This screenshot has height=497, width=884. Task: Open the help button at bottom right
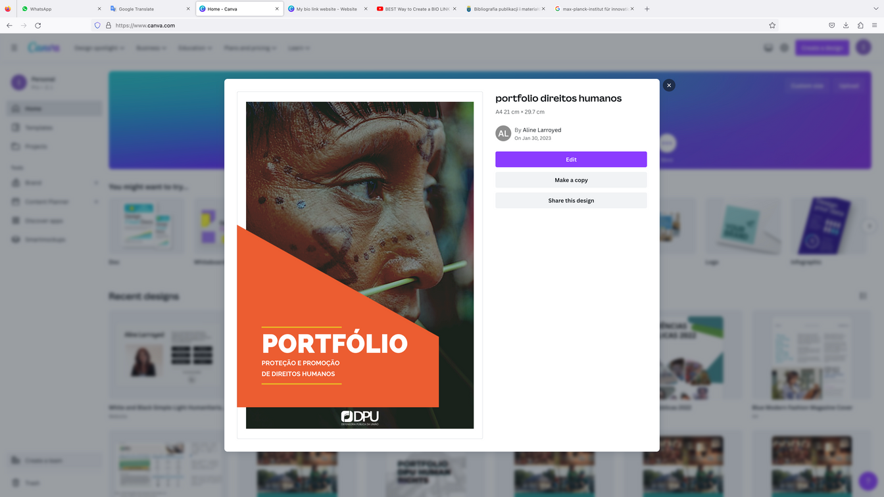point(868,481)
